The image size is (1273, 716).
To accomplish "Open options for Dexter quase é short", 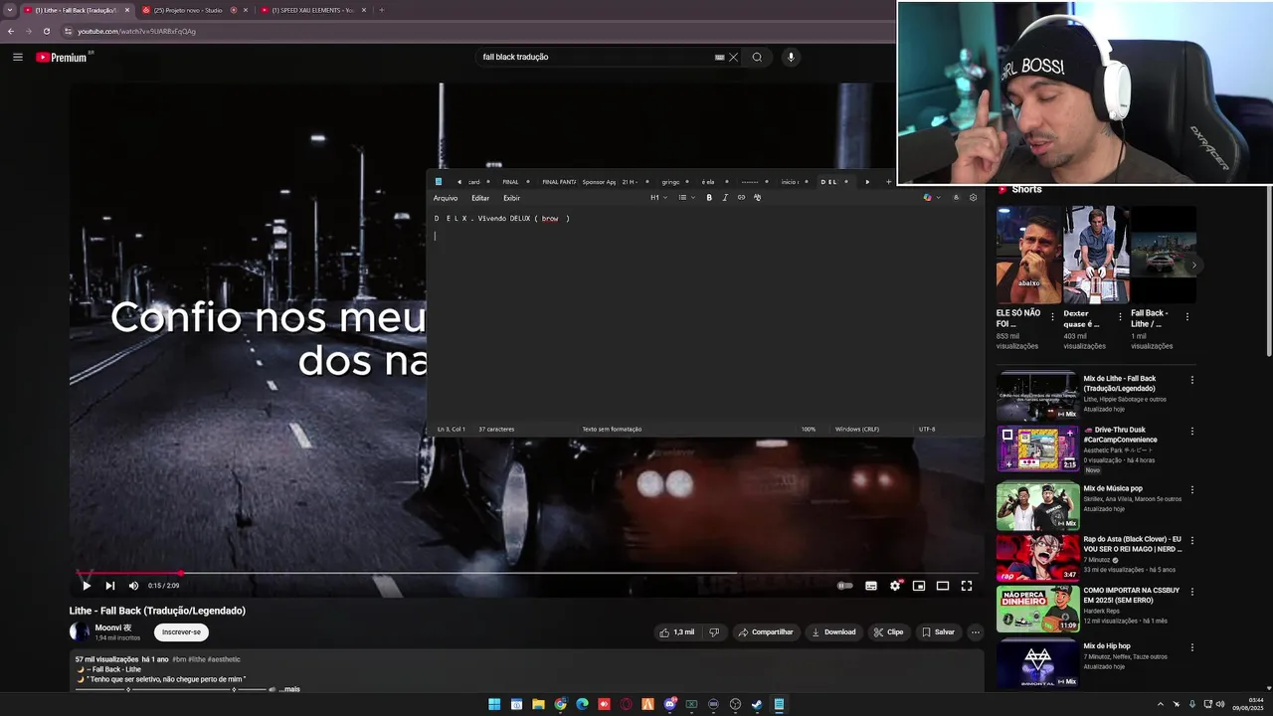I will click(x=1120, y=317).
